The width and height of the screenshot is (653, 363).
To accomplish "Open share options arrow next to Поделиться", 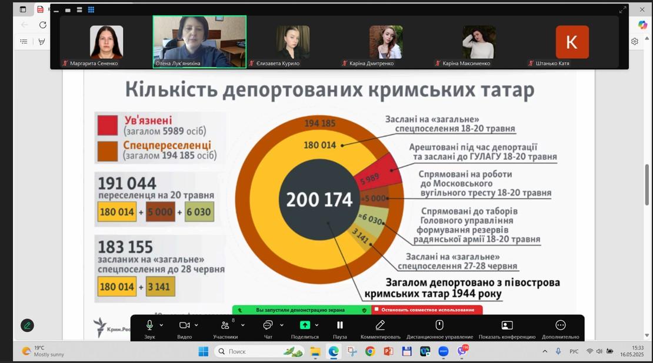I will pos(316,325).
